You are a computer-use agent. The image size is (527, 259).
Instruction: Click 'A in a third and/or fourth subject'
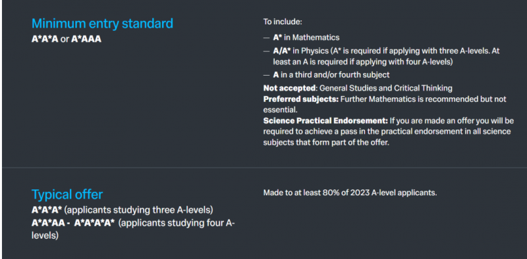[331, 75]
